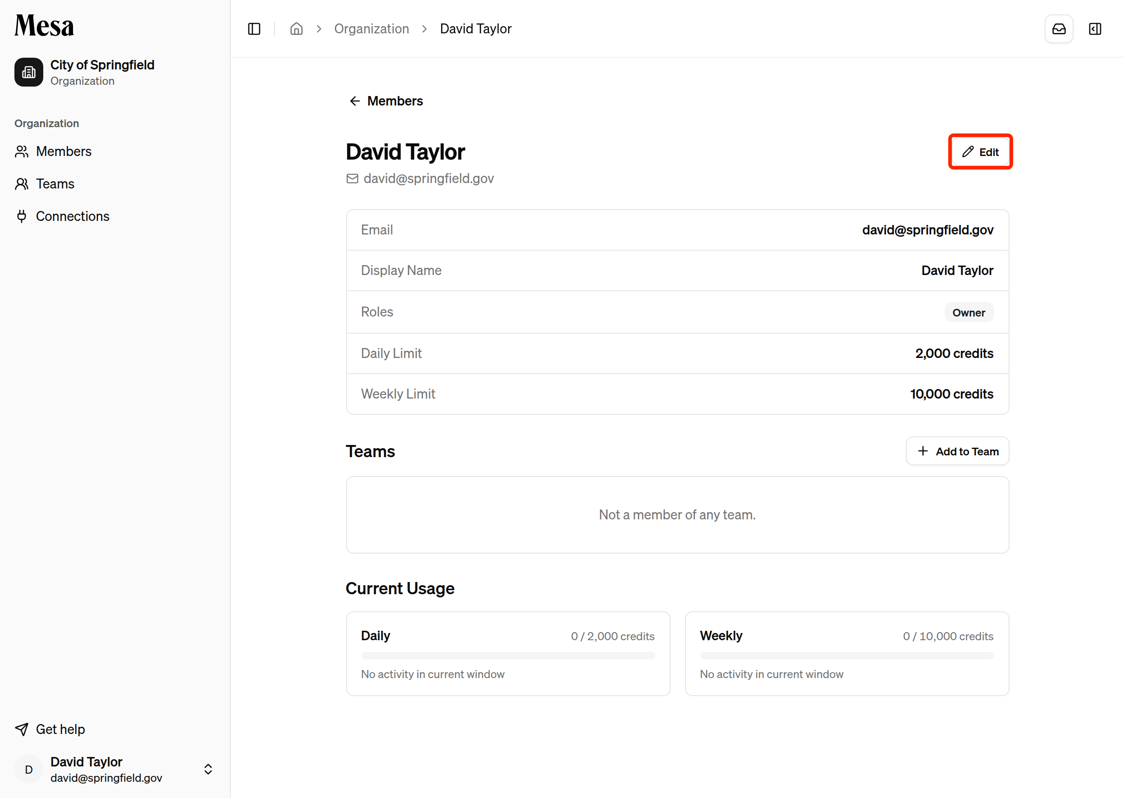Click the Mesa logo
Image resolution: width=1124 pixels, height=798 pixels.
click(44, 26)
